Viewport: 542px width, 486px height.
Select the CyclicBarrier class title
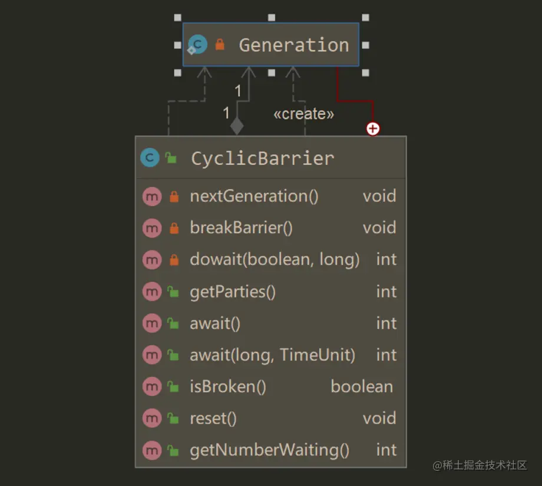coord(263,158)
